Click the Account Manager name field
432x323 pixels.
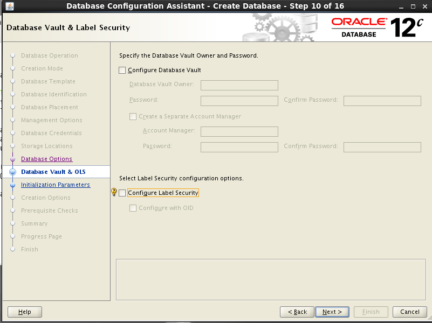tap(239, 131)
